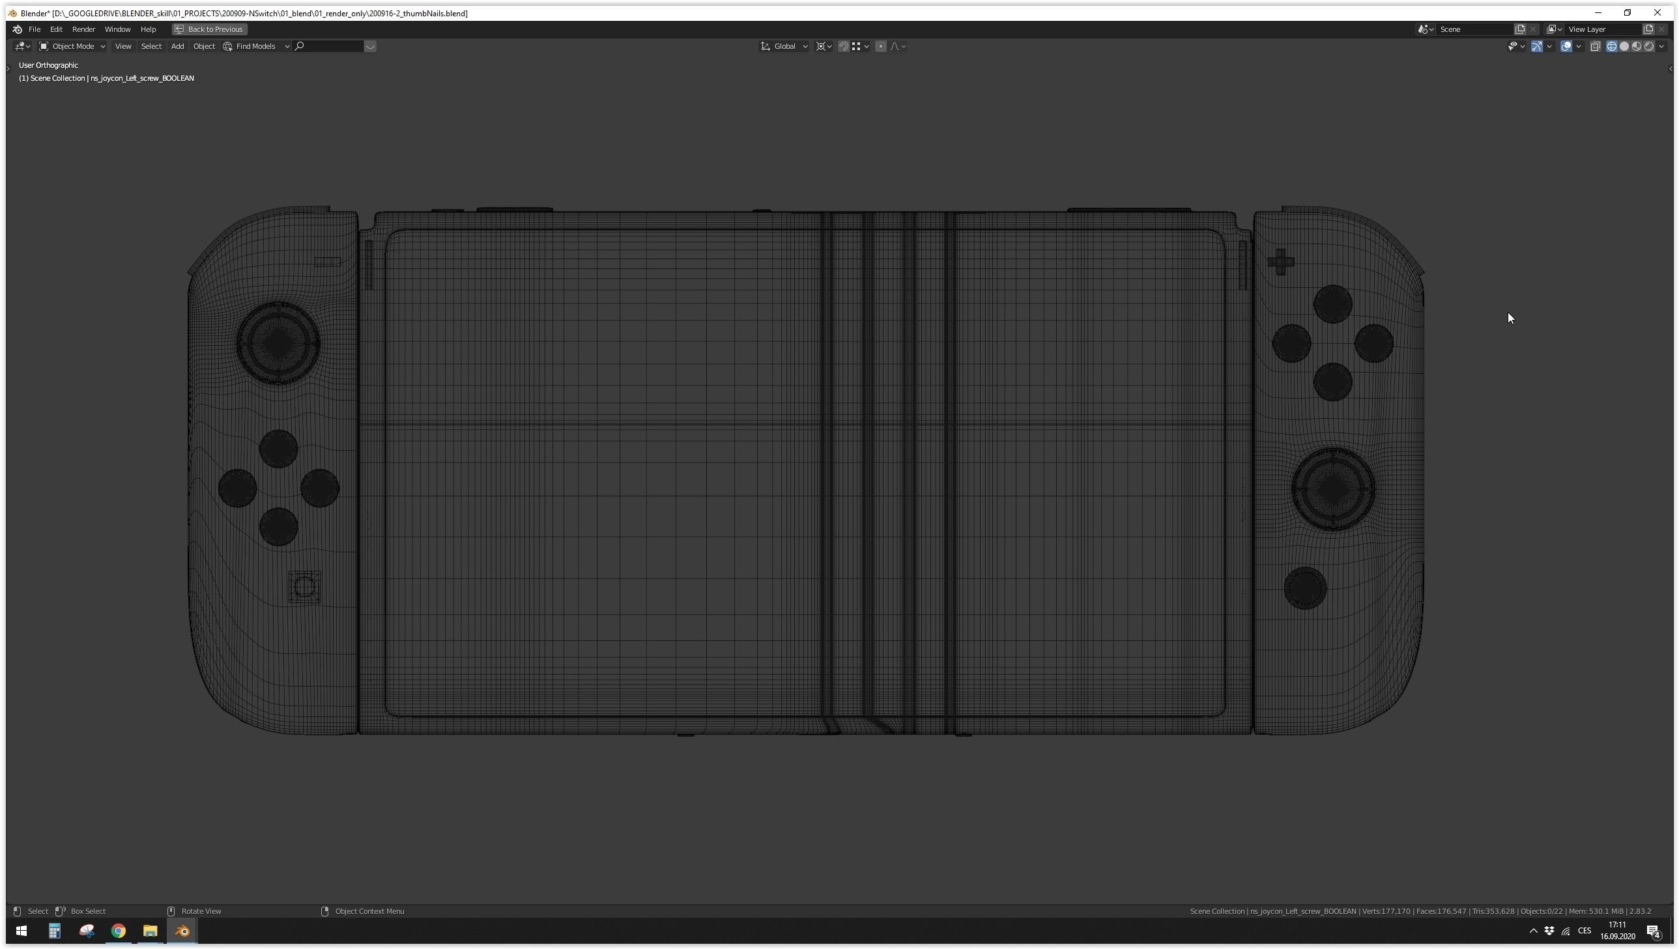Toggle the Show Gizmo button

pos(1537,46)
